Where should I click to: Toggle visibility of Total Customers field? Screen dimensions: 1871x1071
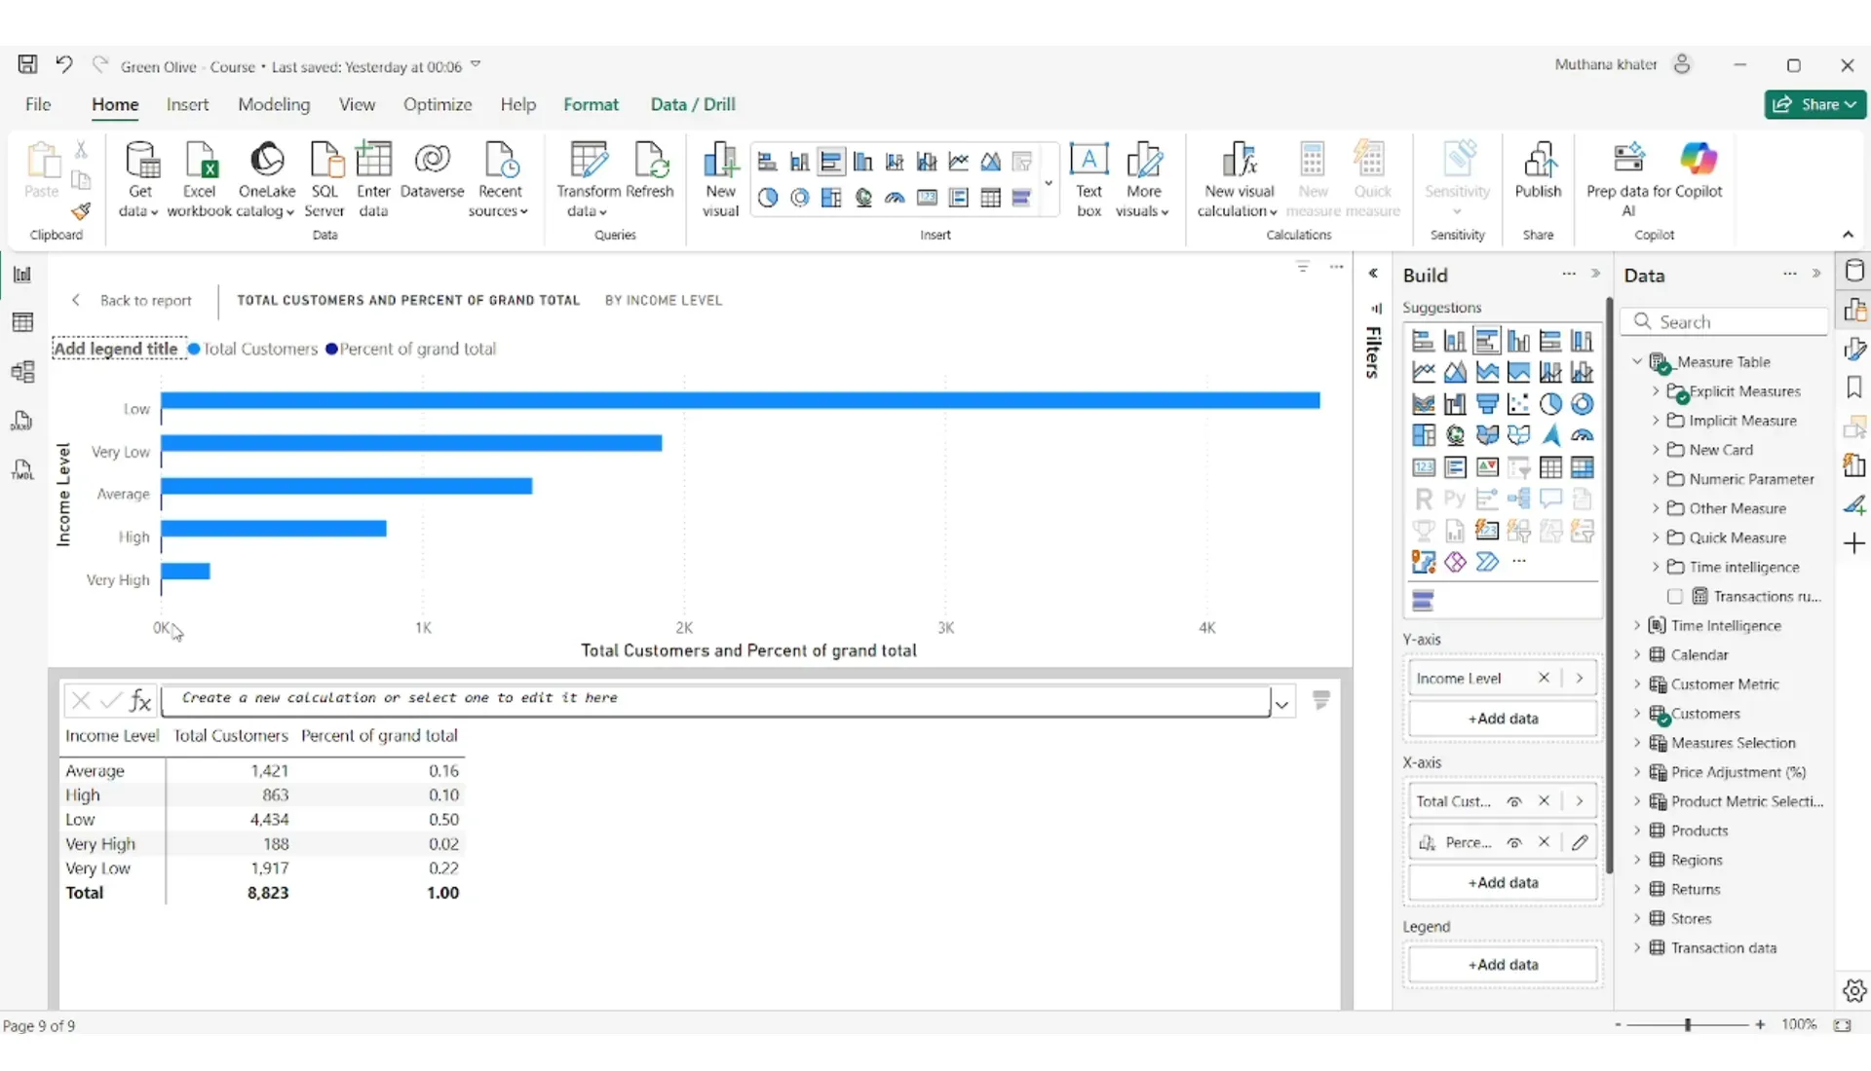click(x=1514, y=801)
